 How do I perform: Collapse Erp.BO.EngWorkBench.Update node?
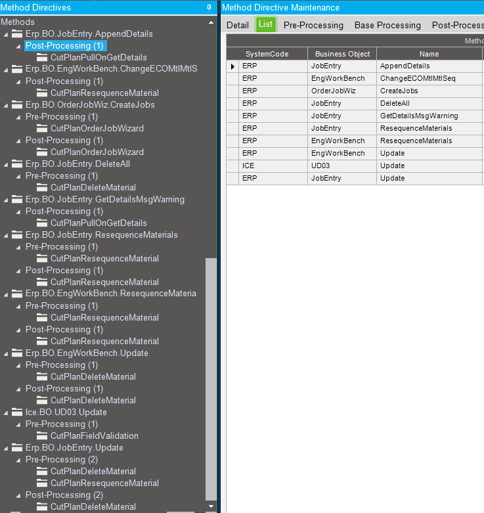[x=6, y=353]
